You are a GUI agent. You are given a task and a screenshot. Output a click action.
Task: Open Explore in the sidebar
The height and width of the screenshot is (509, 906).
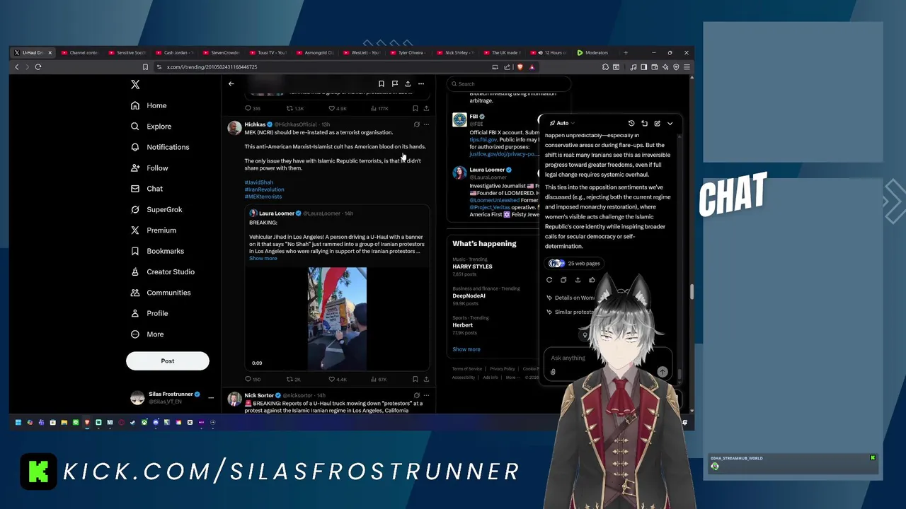click(x=151, y=127)
